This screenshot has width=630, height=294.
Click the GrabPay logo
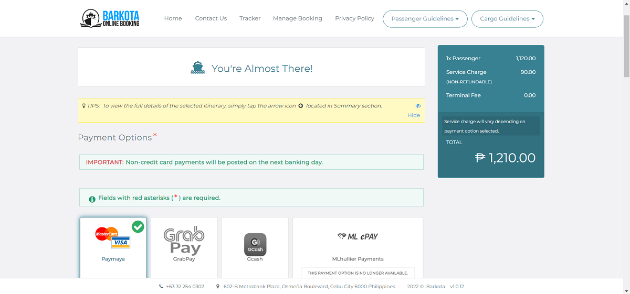pos(184,240)
